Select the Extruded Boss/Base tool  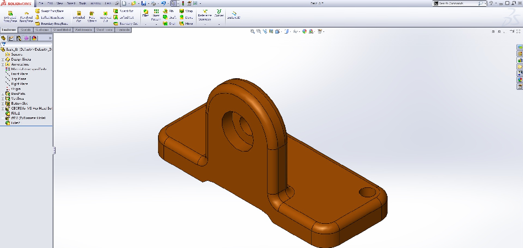(10, 15)
